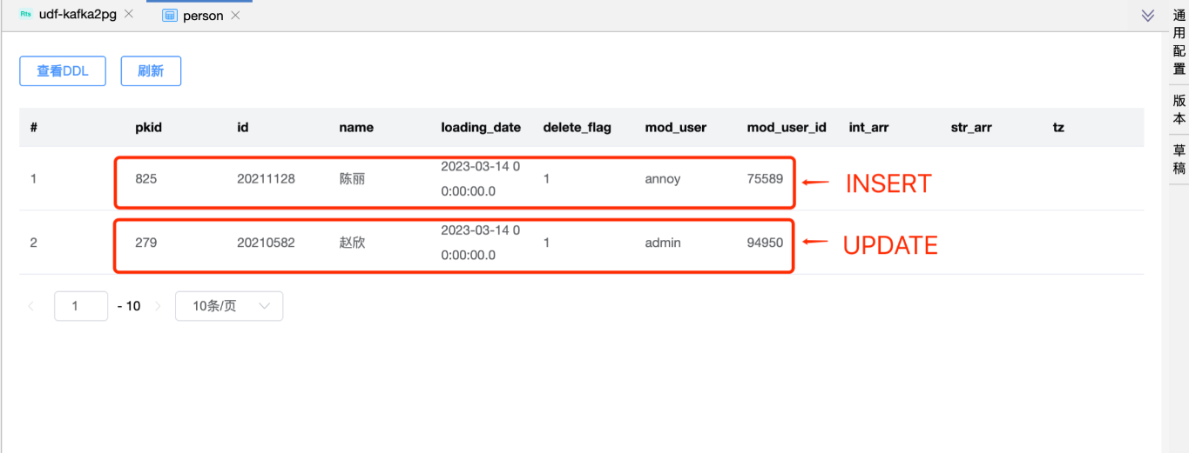Viewport: 1189px width, 453px height.
Task: Click delete_flag cell in annoy row
Action: (x=546, y=179)
